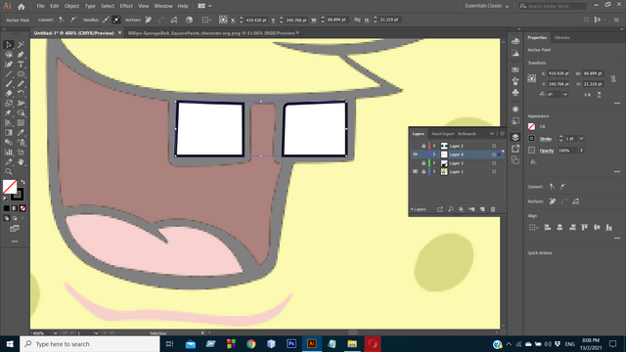The image size is (626, 352).
Task: Select the Magic Wand tool
Action: [x=21, y=45]
